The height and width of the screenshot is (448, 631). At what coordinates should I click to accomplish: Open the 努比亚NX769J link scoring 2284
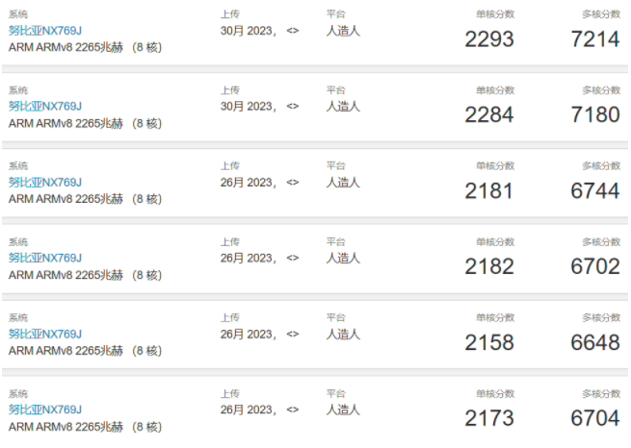coord(45,107)
